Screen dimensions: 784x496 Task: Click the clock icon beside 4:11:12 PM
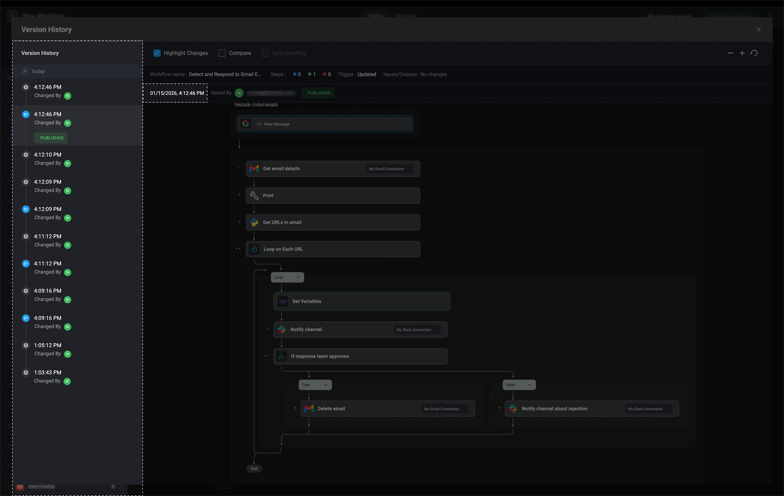pyautogui.click(x=26, y=236)
